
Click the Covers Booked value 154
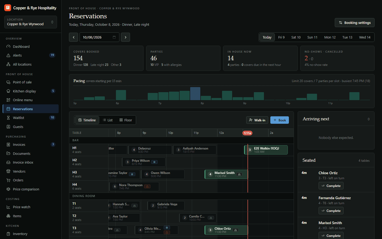pyautogui.click(x=78, y=58)
